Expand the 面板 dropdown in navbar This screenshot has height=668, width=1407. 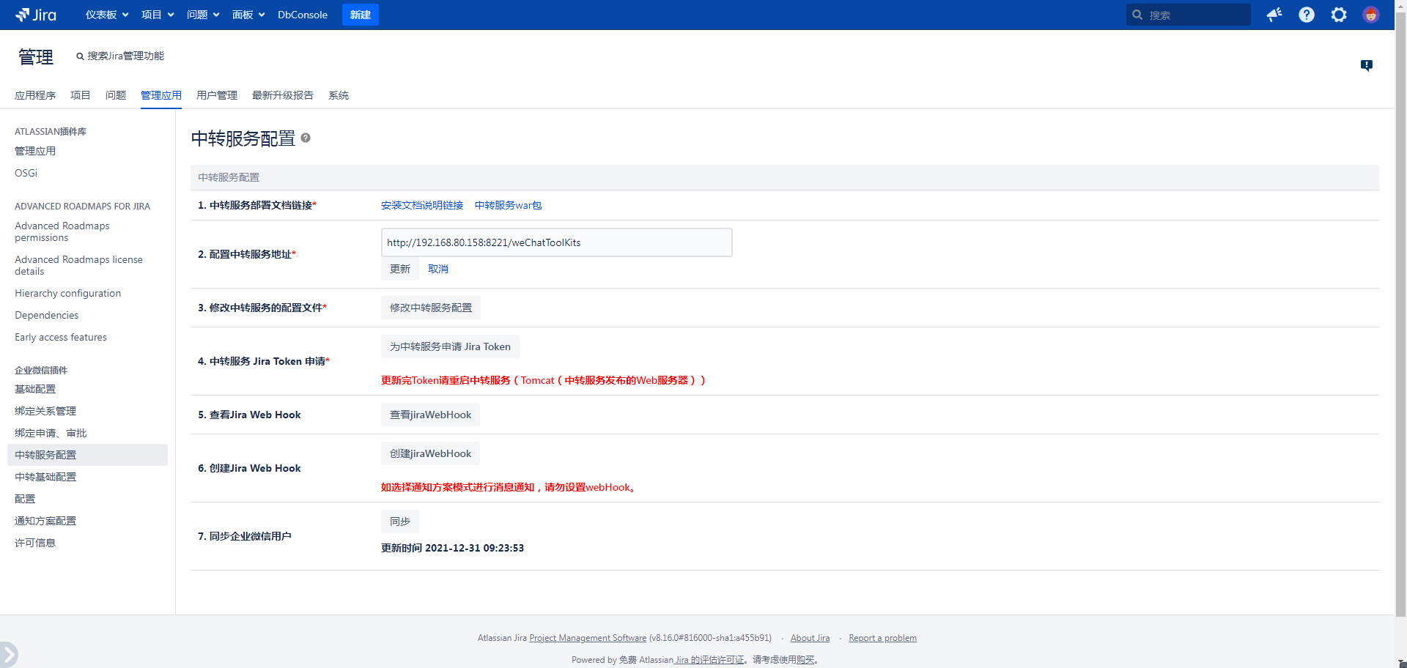click(248, 15)
